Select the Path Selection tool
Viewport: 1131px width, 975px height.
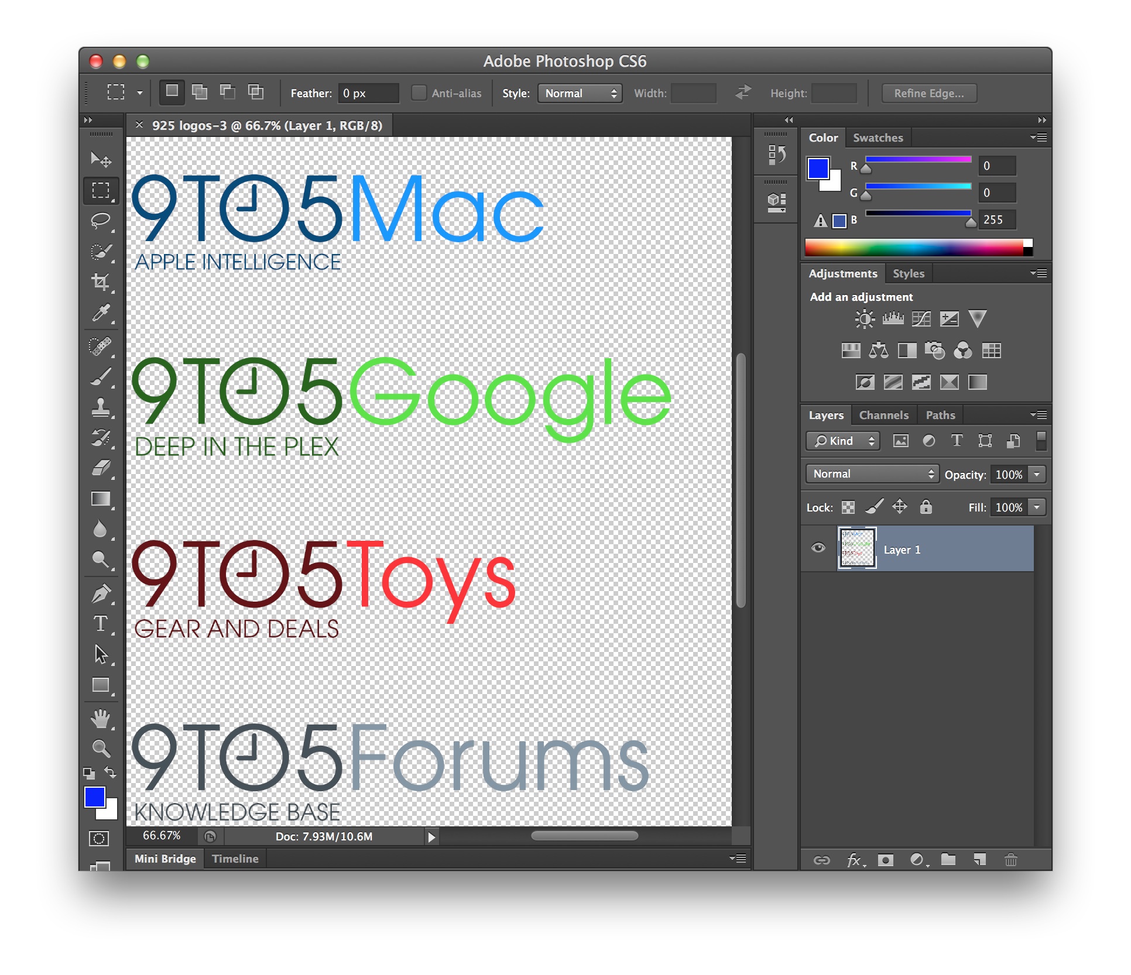101,655
